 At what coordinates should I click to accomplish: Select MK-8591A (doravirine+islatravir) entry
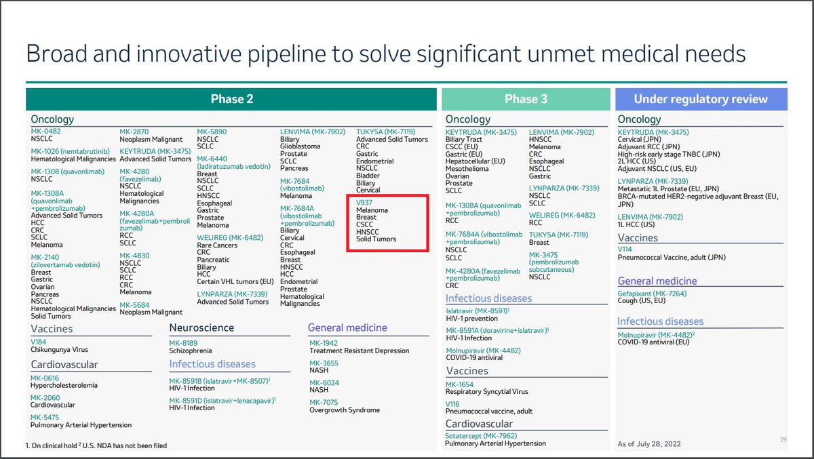497,330
